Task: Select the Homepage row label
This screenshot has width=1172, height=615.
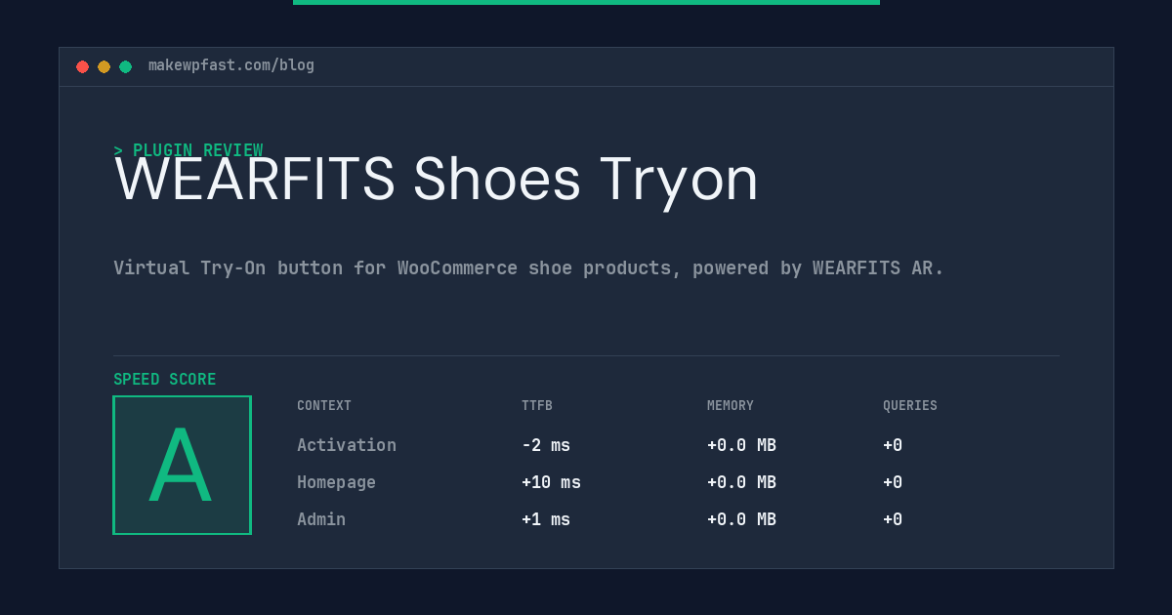Action: pos(336,482)
